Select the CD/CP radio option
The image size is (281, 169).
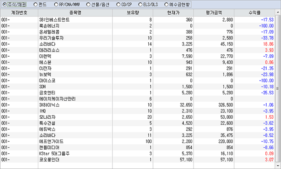coord(118,5)
